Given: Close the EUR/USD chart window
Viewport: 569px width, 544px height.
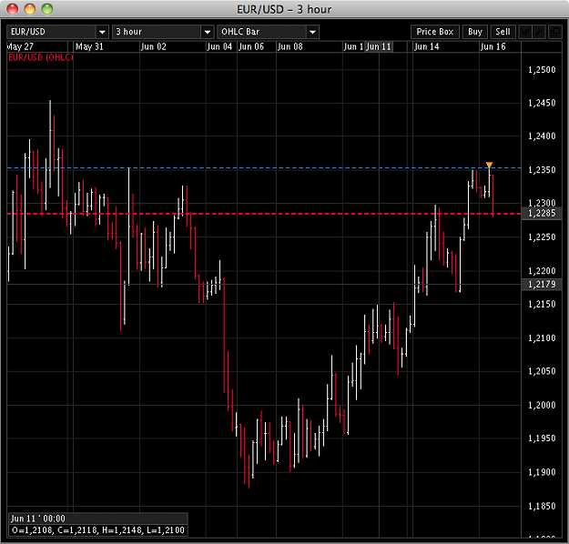Looking at the screenshot, I should pyautogui.click(x=13, y=9).
